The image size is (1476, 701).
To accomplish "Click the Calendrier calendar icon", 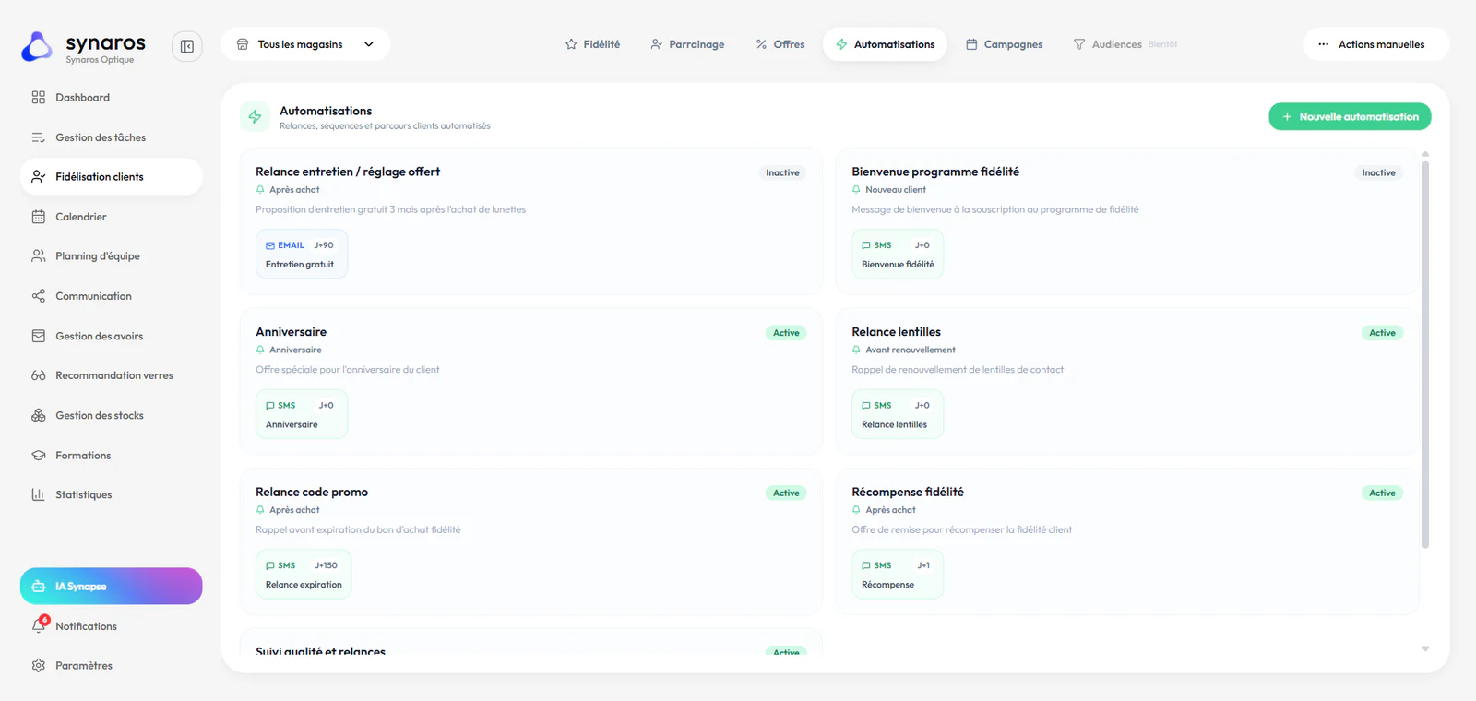I will click(39, 217).
